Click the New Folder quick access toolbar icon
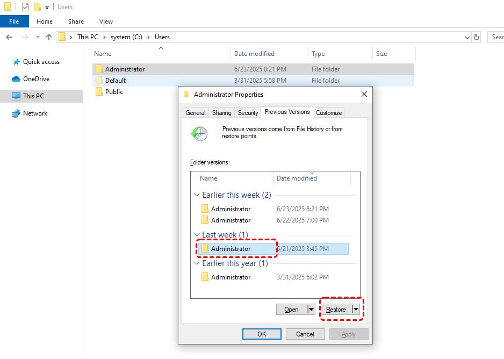This screenshot has width=504, height=359. [37, 7]
